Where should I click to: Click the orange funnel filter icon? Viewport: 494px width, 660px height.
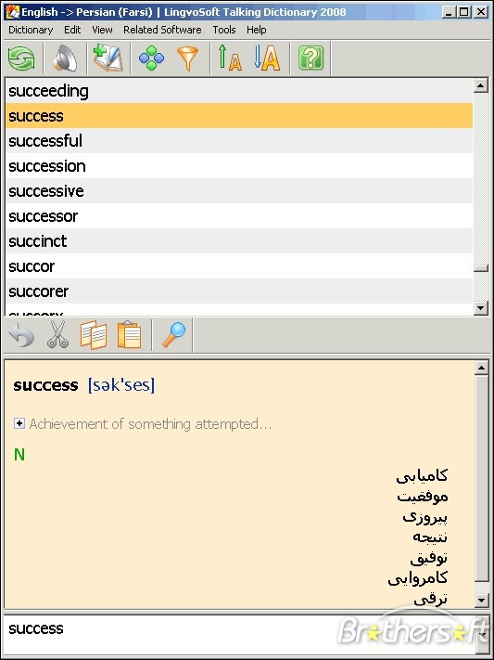pyautogui.click(x=187, y=58)
